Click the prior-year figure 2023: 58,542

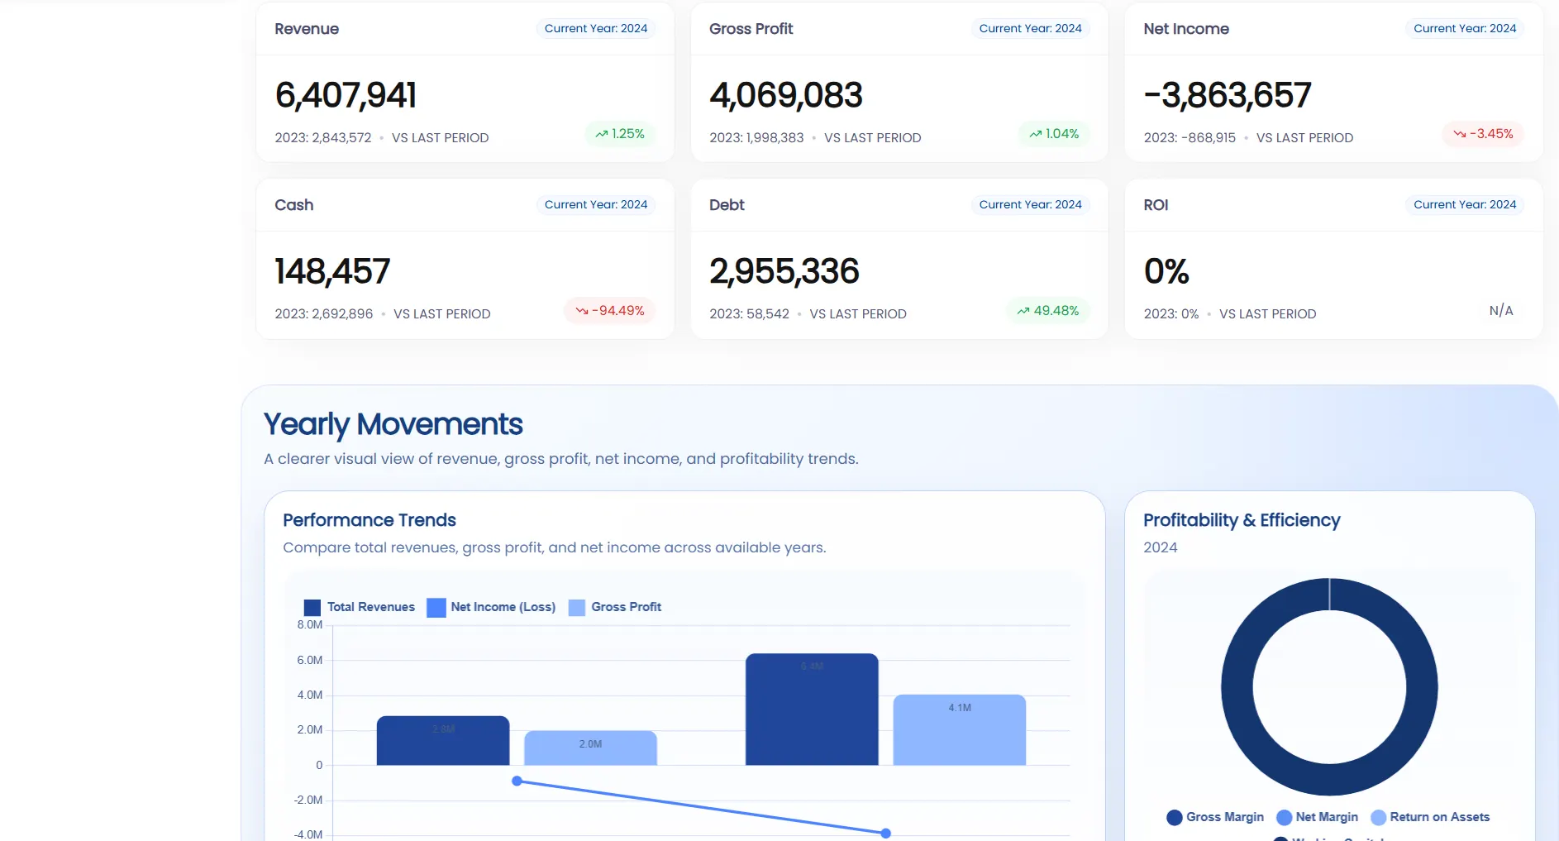pyautogui.click(x=749, y=314)
